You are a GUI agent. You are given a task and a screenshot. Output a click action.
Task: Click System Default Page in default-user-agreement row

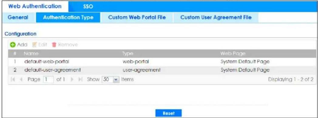click(245, 70)
